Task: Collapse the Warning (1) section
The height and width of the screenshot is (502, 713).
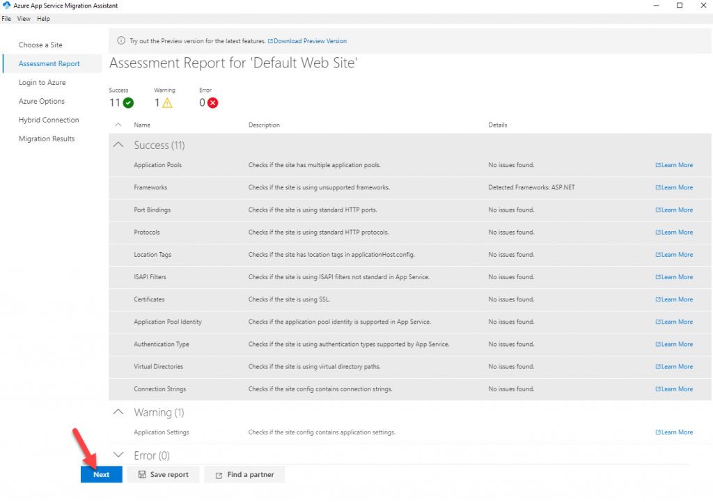Action: point(118,412)
